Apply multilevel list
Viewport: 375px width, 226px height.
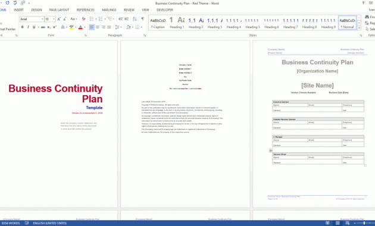pyautogui.click(x=110, y=19)
